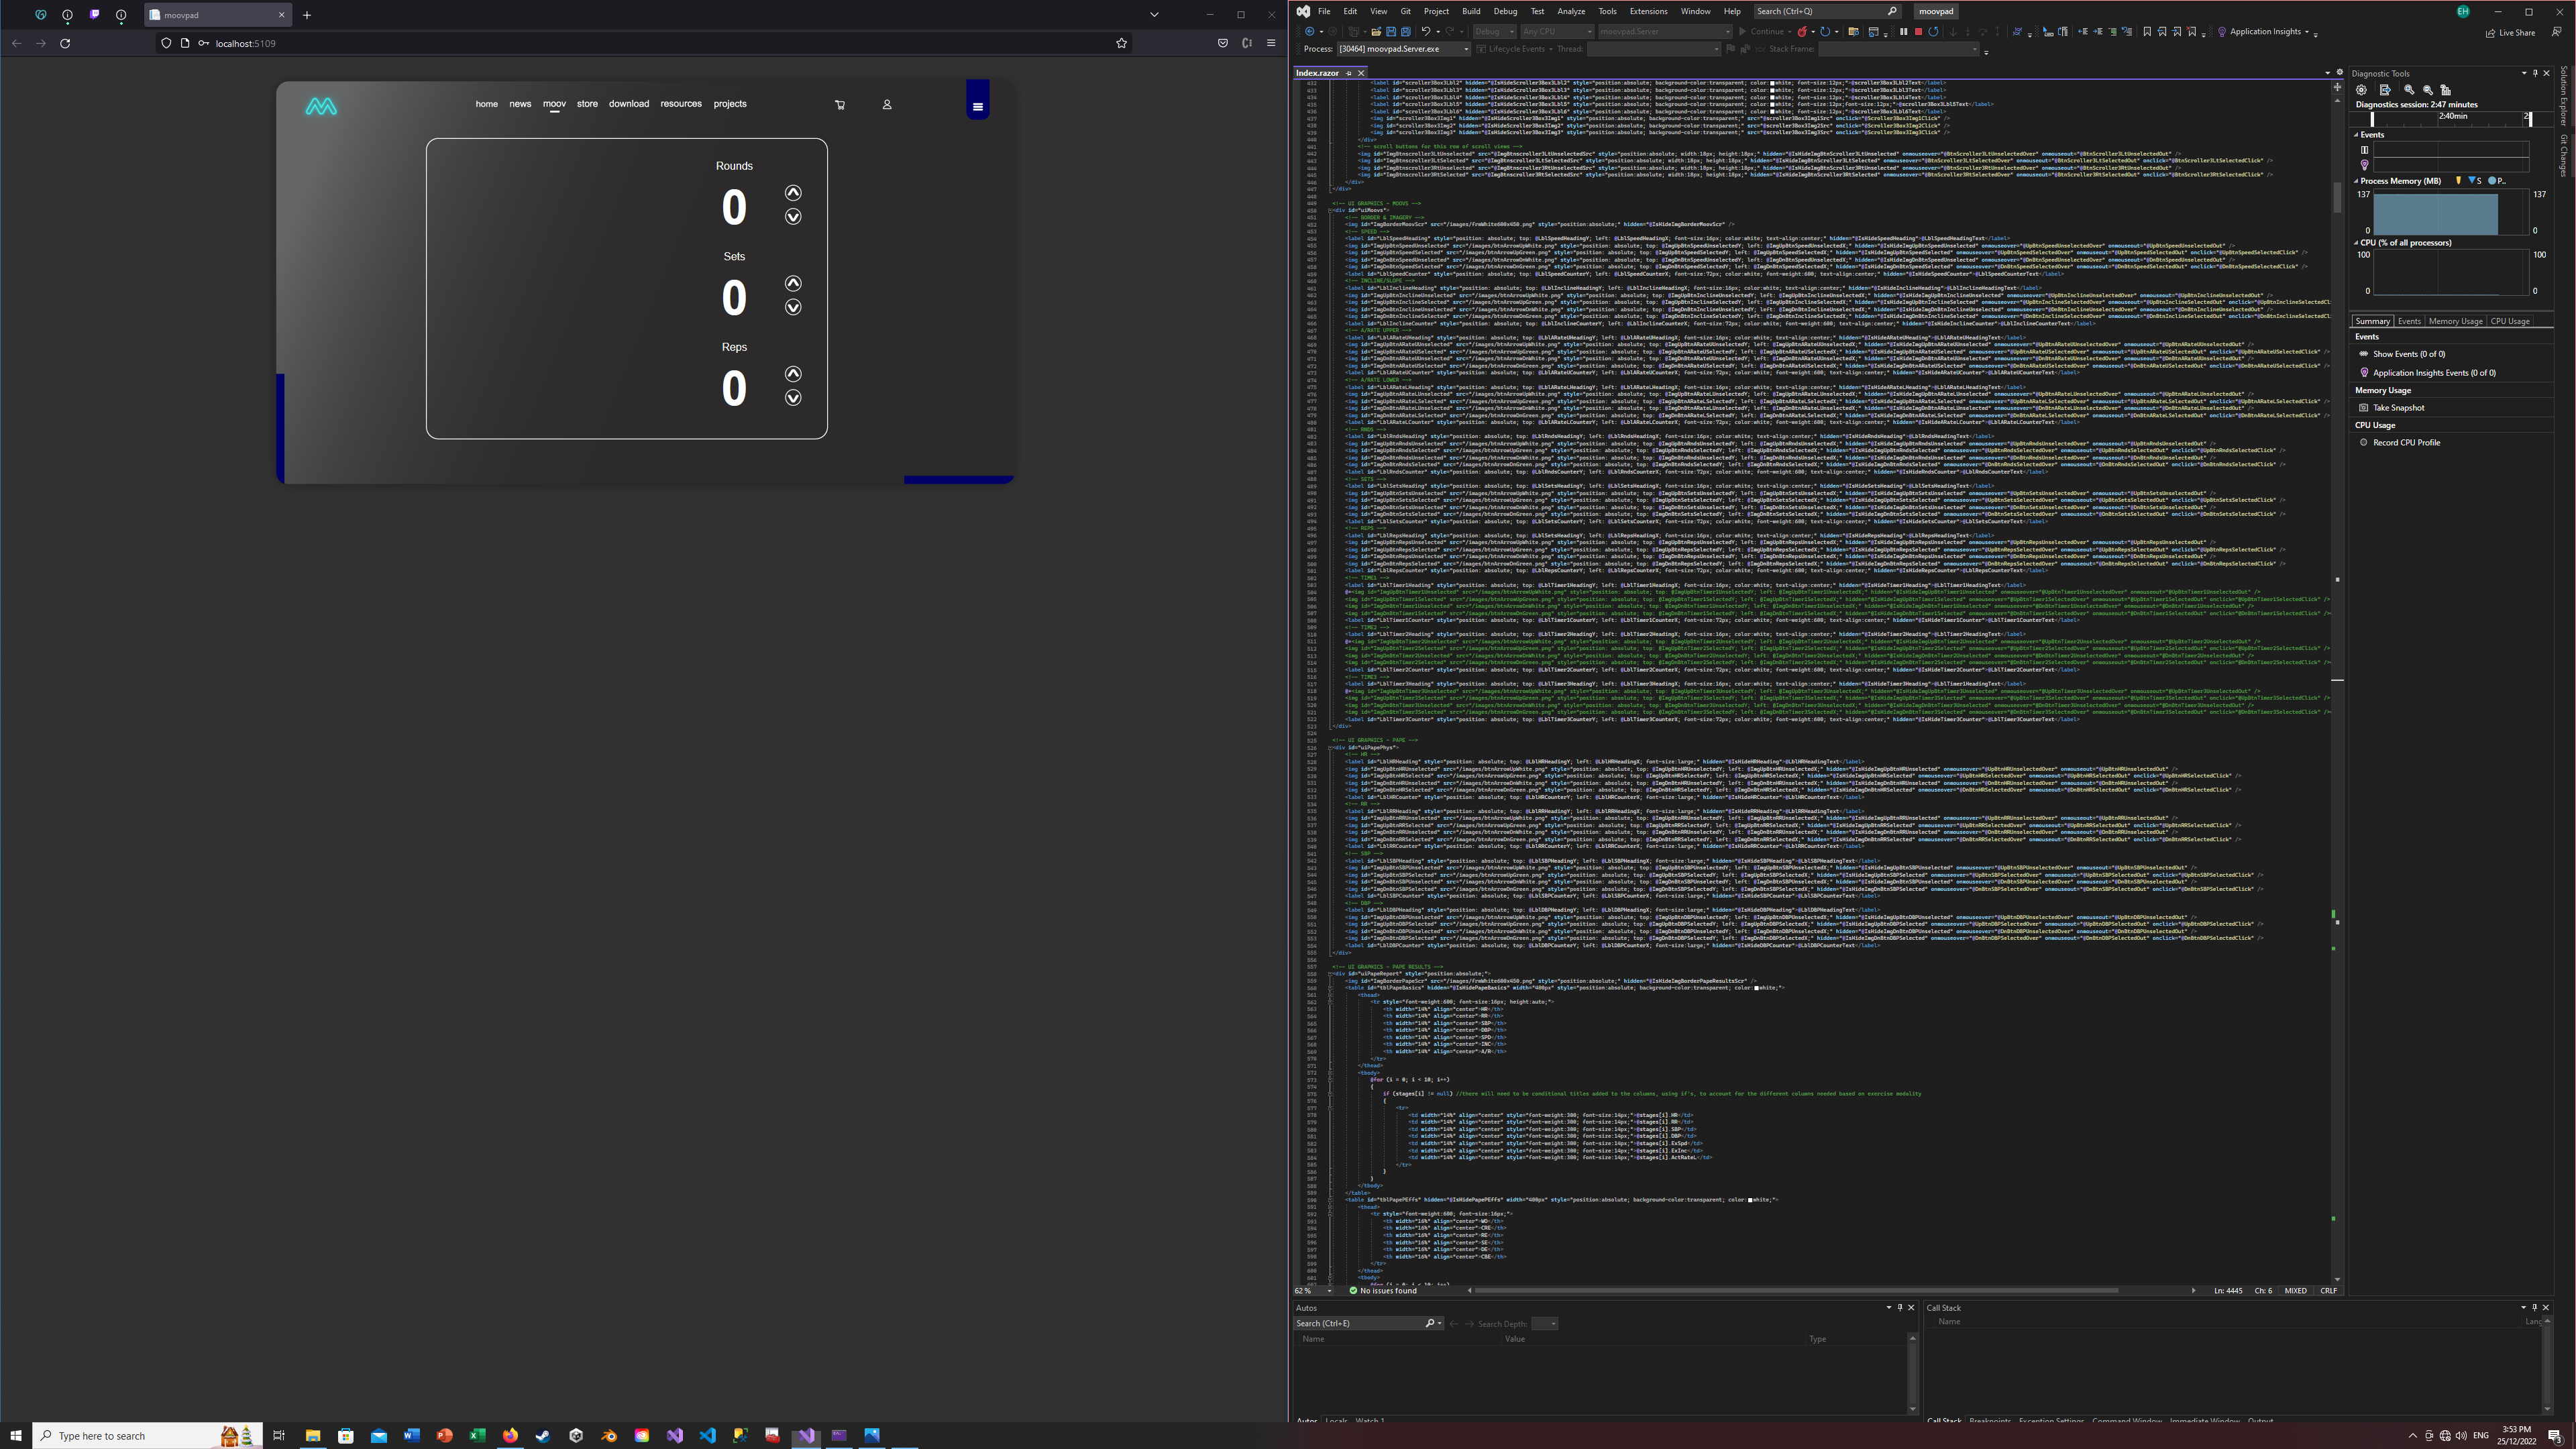Click Zoom Out magnifier in Diagnostic Tools

pos(2428,90)
